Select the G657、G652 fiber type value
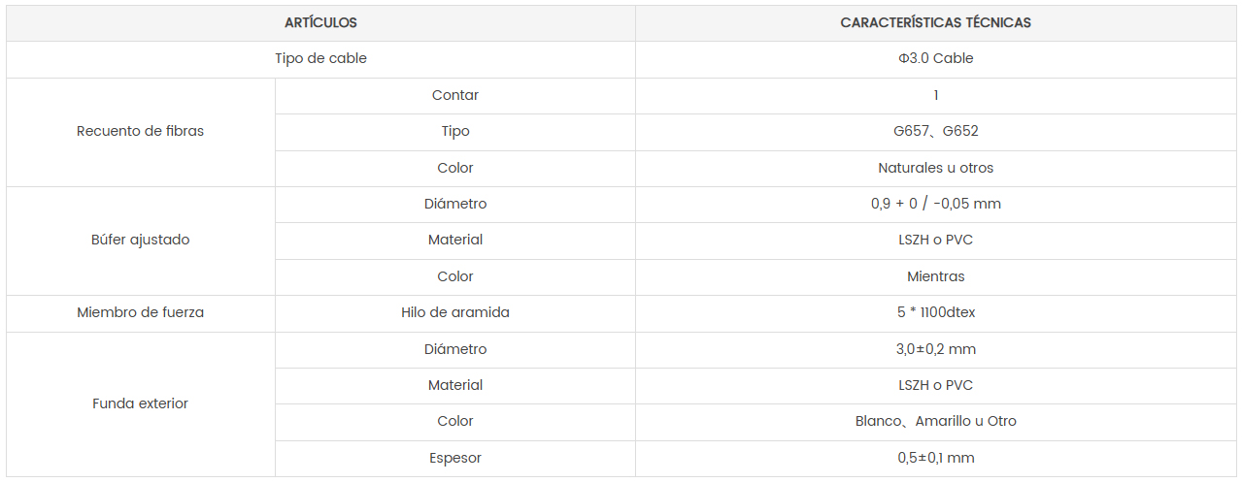Image resolution: width=1242 pixels, height=483 pixels. (936, 131)
